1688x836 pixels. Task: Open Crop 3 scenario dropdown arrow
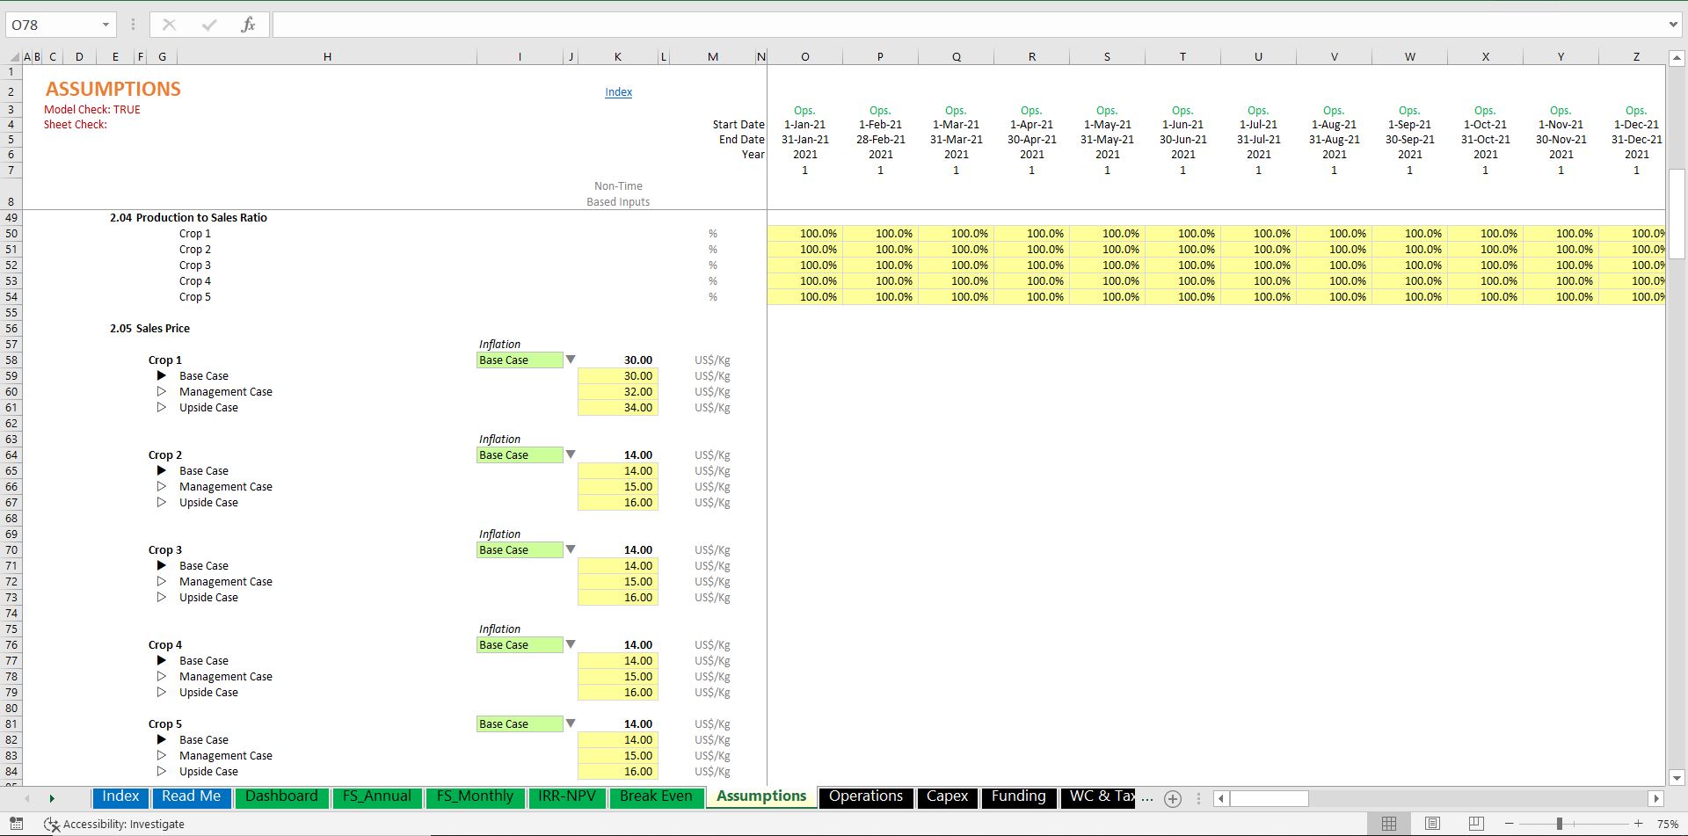coord(571,549)
